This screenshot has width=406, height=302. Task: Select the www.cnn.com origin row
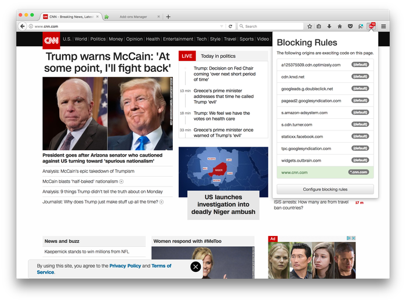click(325, 172)
